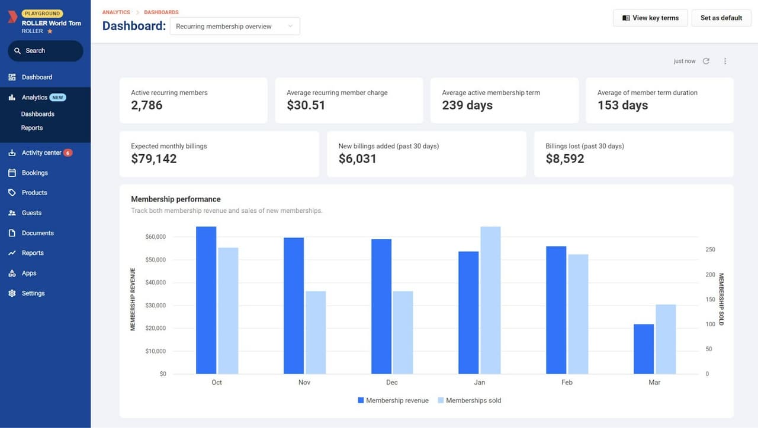Viewport: 758px width, 428px height.
Task: Click the Set as default button
Action: click(721, 18)
